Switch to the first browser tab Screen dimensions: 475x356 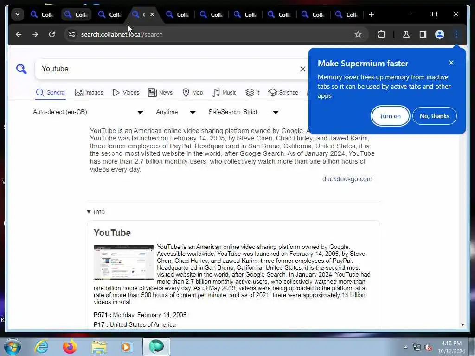(42, 14)
